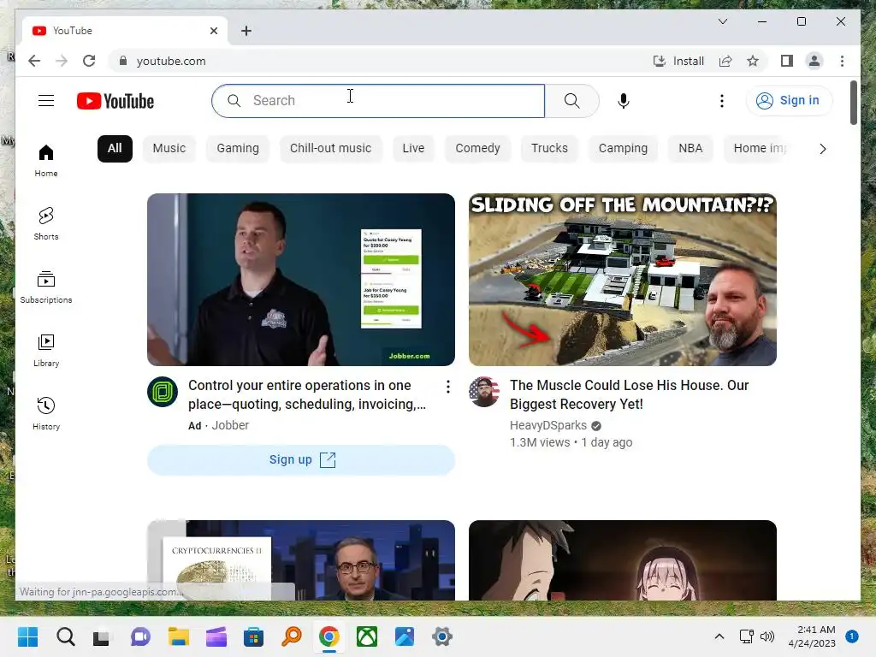Screen dimensions: 876x657
Task: Open Microsoft Store from the taskbar
Action: click(253, 636)
